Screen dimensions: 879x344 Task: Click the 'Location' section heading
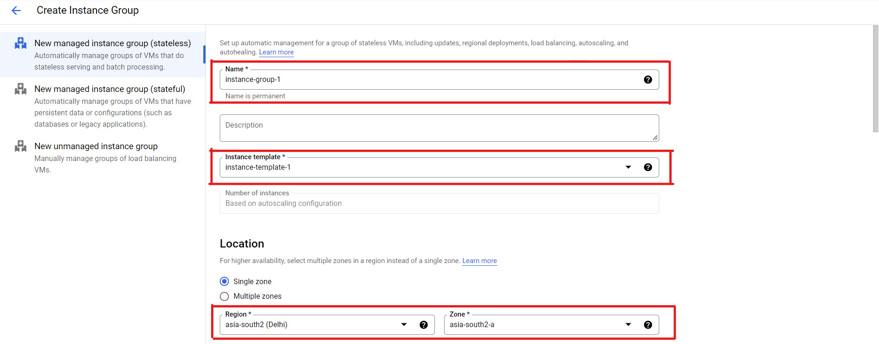[x=242, y=244]
